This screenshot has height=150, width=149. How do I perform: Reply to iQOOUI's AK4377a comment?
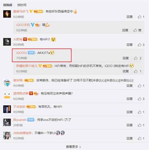point(126,58)
